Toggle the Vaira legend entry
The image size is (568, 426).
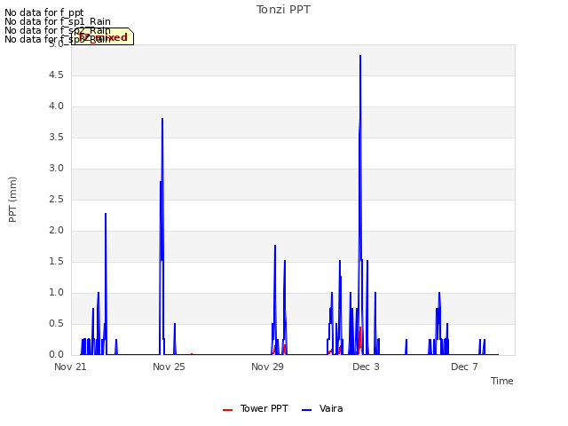click(322, 408)
